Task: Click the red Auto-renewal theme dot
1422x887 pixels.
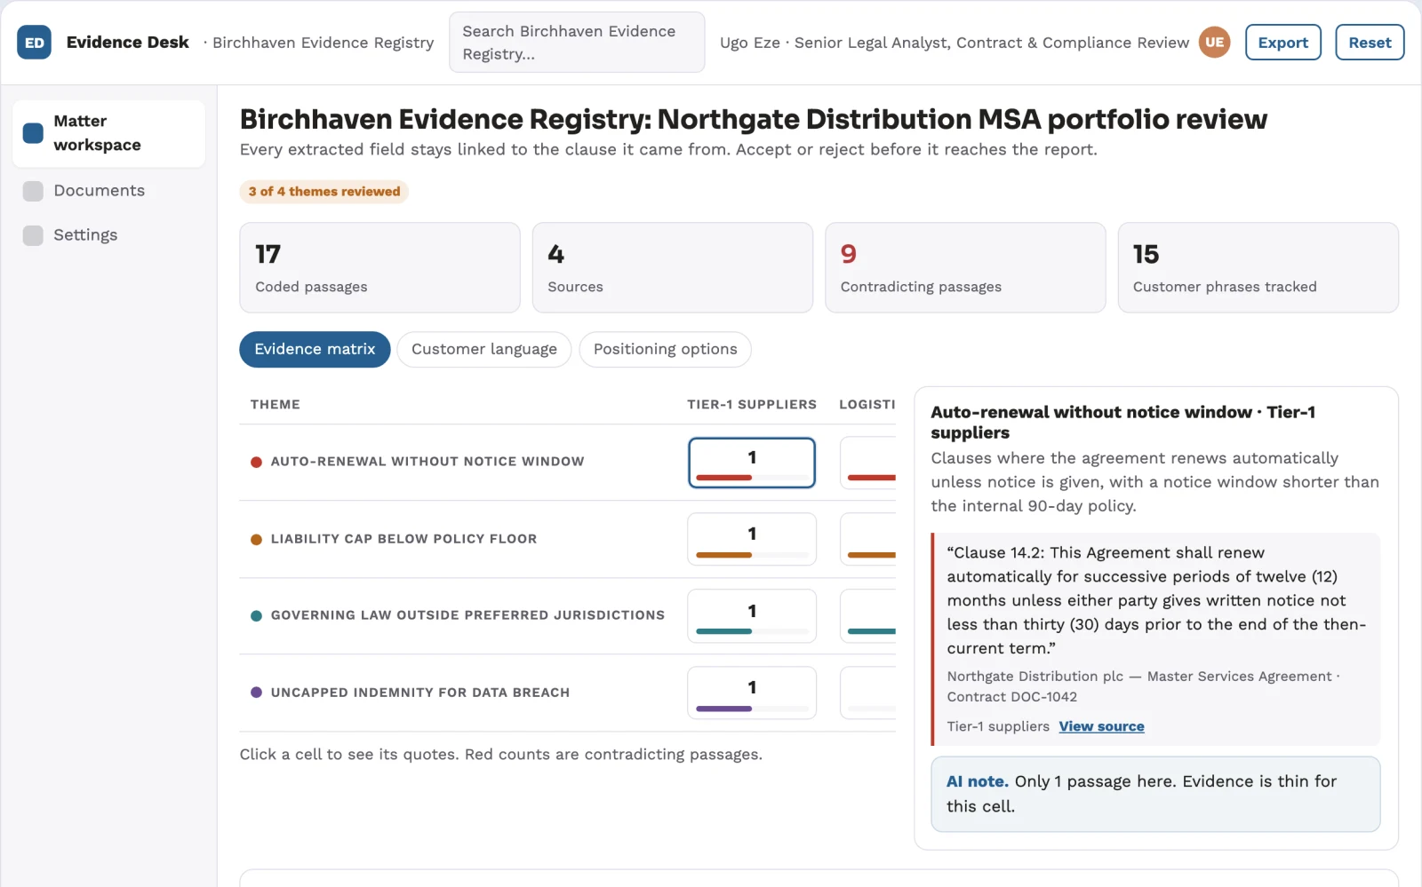Action: pos(256,462)
